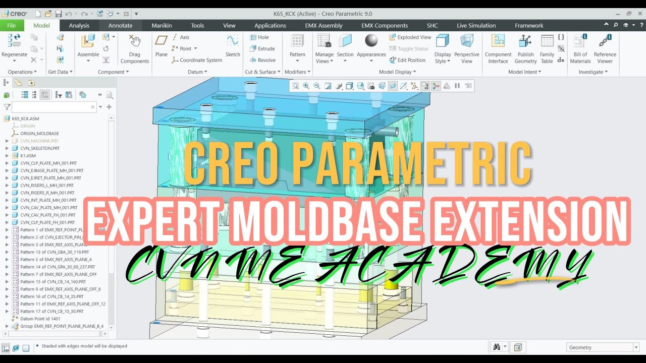Activate the Drag Components tool
646x363 pixels.
134,49
